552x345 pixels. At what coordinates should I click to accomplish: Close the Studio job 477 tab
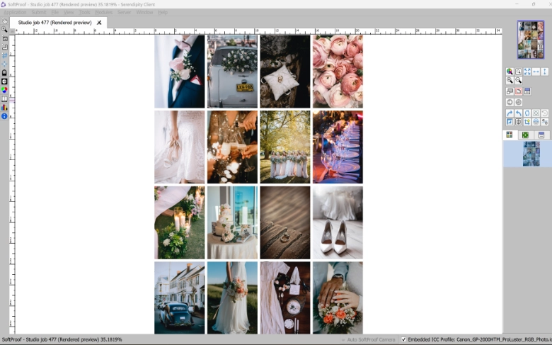pyautogui.click(x=99, y=23)
